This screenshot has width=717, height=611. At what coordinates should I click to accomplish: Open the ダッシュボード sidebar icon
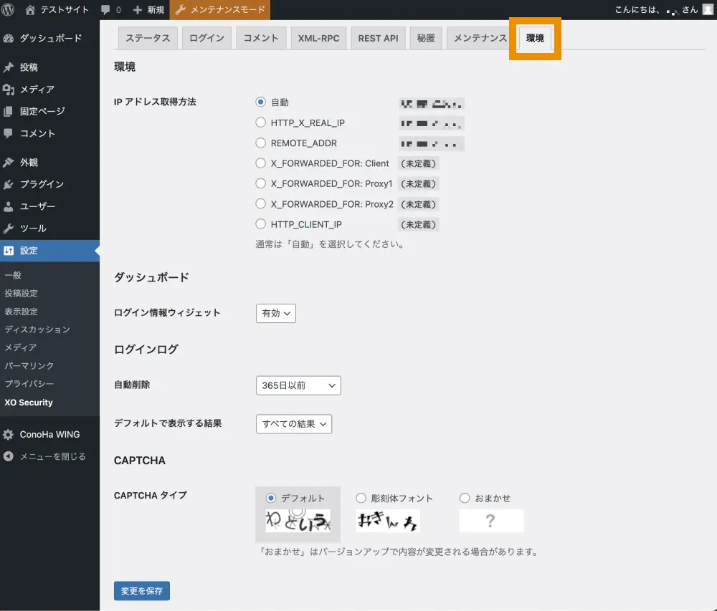(x=9, y=38)
